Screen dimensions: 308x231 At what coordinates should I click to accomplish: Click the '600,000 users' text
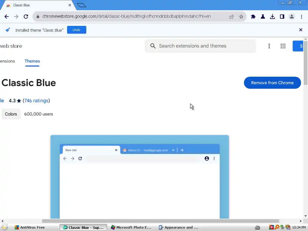(38, 114)
